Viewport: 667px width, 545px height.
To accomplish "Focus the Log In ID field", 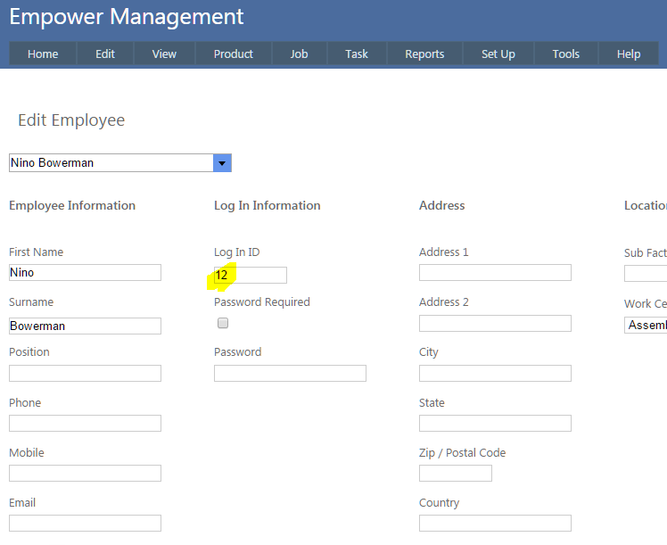I will click(251, 276).
